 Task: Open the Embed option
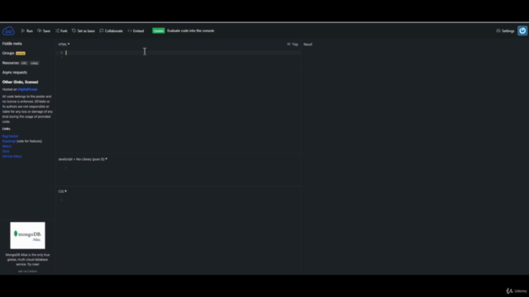point(136,31)
